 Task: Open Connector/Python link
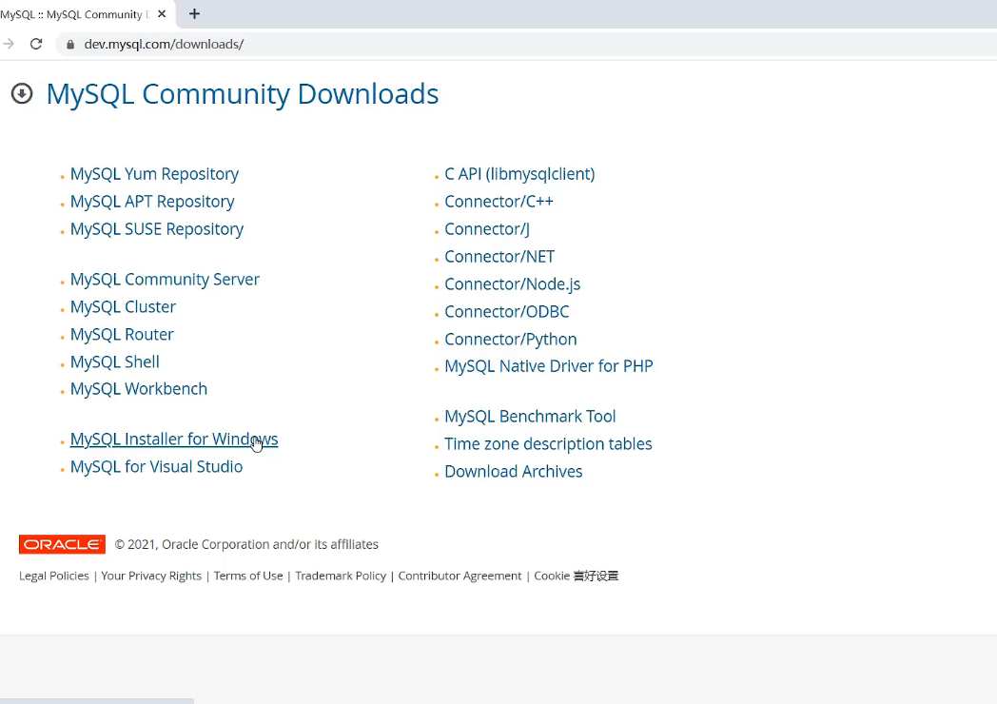click(511, 340)
